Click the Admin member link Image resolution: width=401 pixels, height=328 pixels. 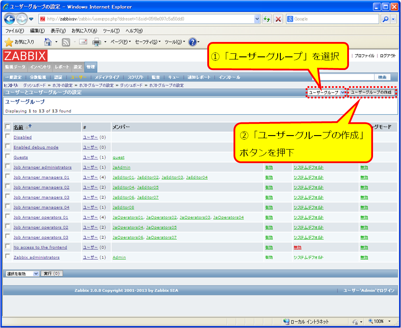(x=119, y=258)
